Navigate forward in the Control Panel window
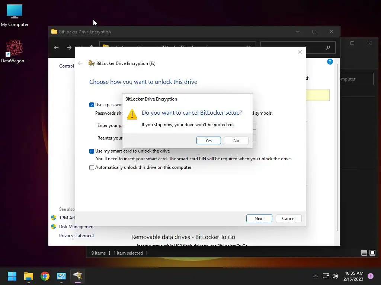381x285 pixels. point(69,47)
